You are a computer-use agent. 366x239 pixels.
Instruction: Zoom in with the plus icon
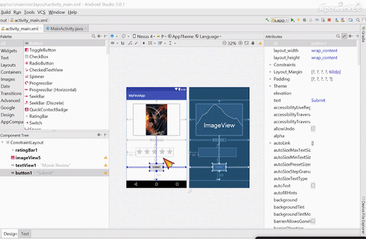(240, 43)
